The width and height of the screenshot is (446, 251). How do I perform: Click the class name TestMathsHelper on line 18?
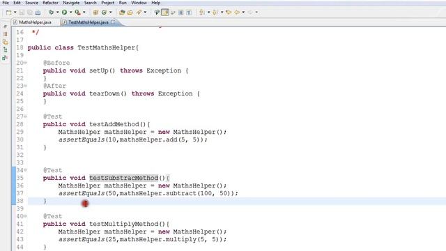(x=106, y=47)
